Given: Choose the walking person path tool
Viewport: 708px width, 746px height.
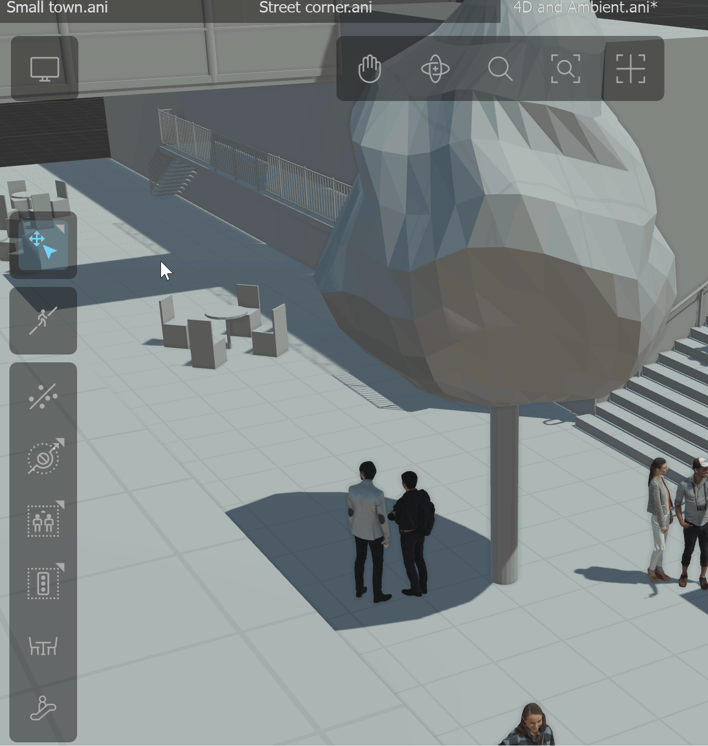Looking at the screenshot, I should (x=43, y=321).
